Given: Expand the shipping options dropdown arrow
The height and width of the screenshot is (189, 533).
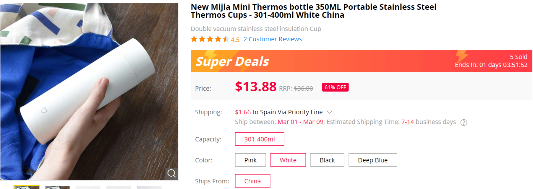Looking at the screenshot, I should 330,112.
